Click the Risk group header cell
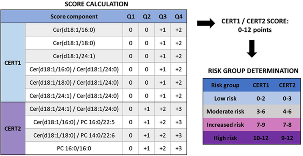Screen dimensions: 303x156 [x=225, y=85]
